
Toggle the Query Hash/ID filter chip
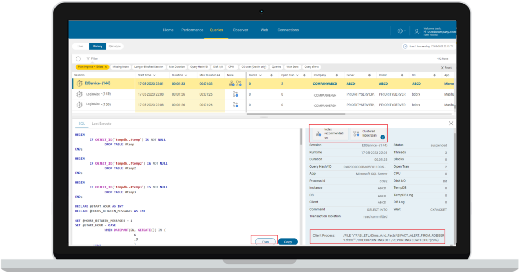pyautogui.click(x=199, y=67)
